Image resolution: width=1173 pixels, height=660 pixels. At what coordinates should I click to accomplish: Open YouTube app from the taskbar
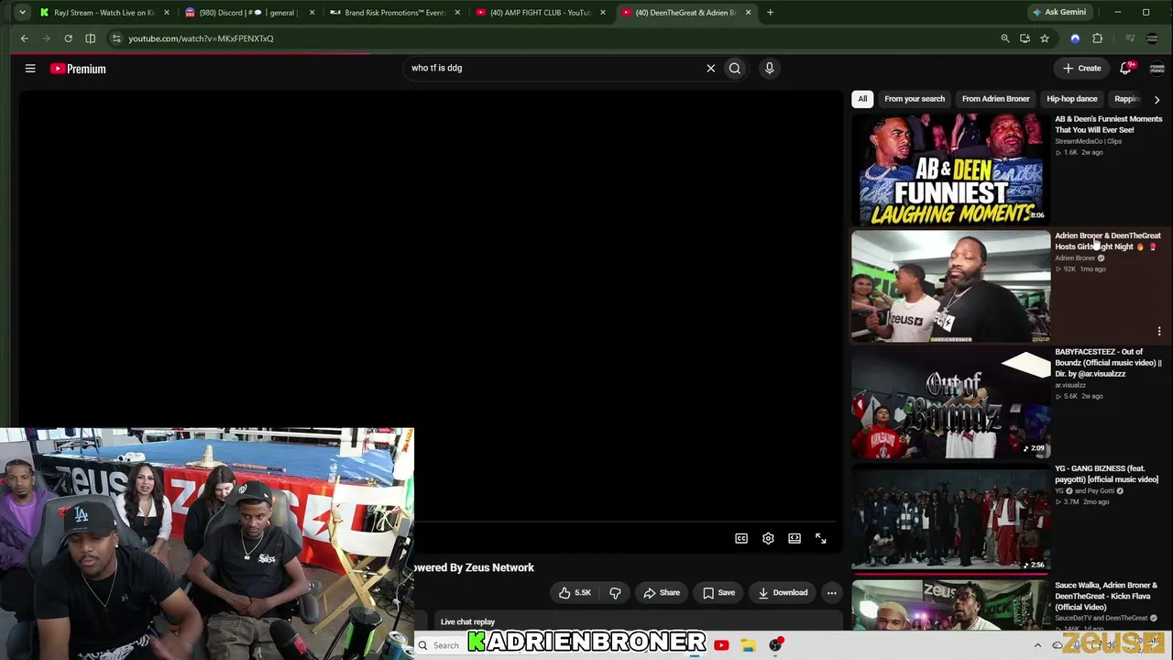tap(721, 645)
